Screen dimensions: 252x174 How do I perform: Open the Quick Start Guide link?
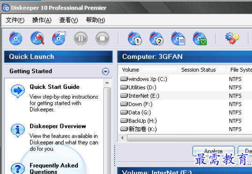pyautogui.click(x=55, y=87)
